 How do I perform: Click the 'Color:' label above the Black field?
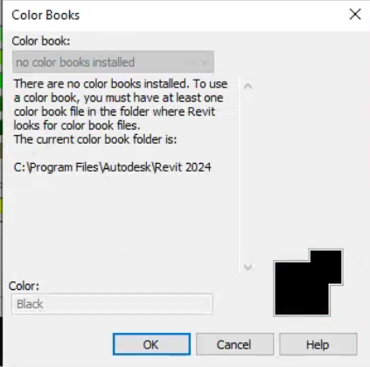(x=24, y=286)
